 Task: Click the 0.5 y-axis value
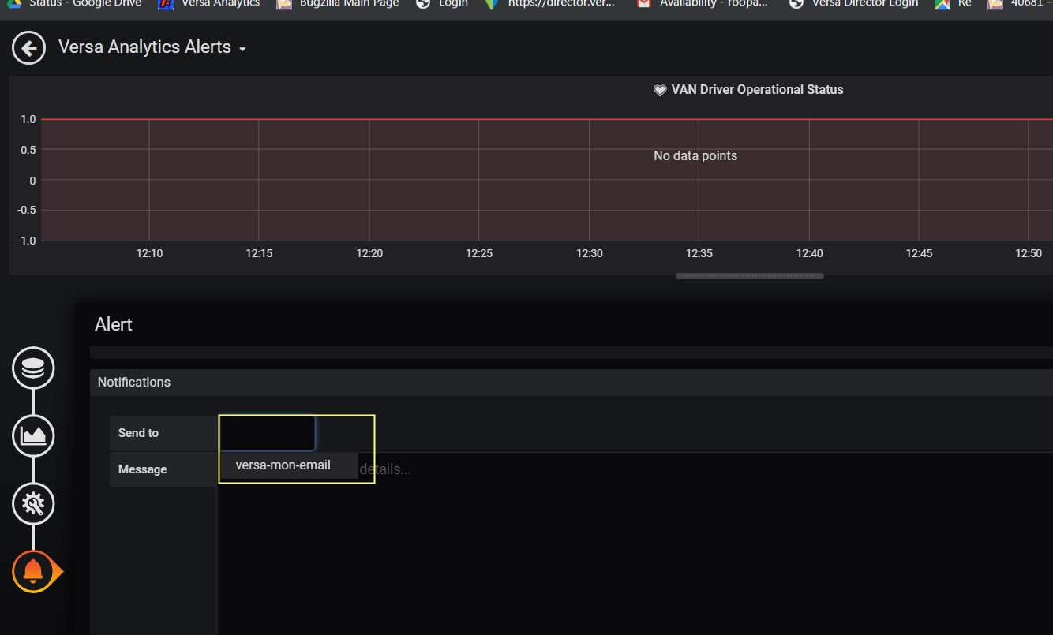point(28,150)
